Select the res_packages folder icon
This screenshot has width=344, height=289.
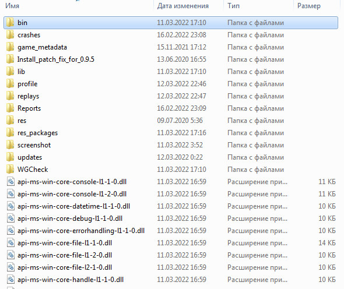10,133
